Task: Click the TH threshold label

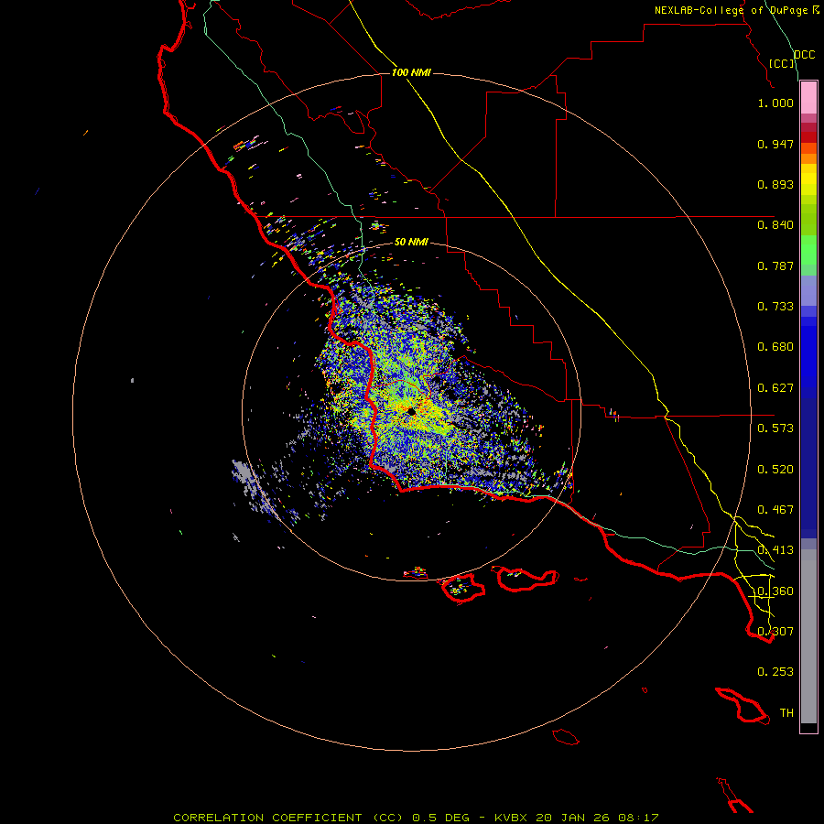Action: tap(786, 713)
